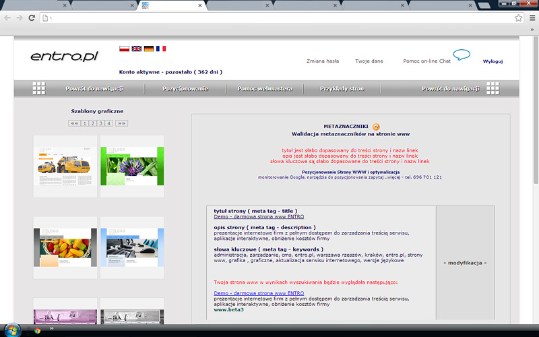Switch language with the Polish flag
539x337 pixels.
coord(124,49)
